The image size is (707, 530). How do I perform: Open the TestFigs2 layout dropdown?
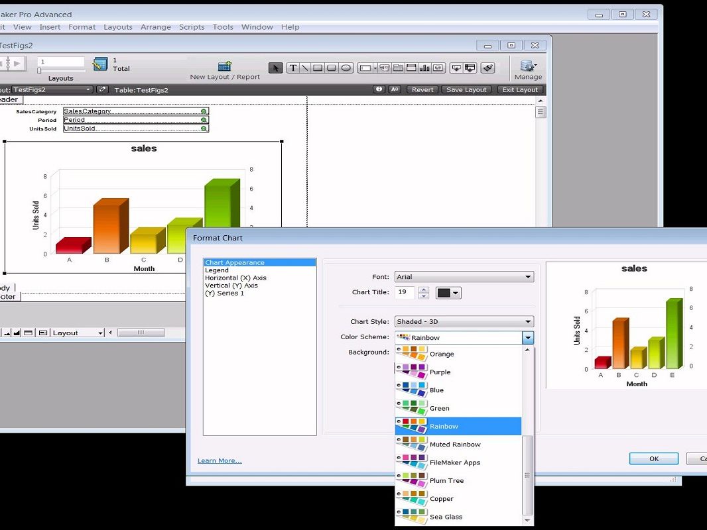tap(52, 89)
